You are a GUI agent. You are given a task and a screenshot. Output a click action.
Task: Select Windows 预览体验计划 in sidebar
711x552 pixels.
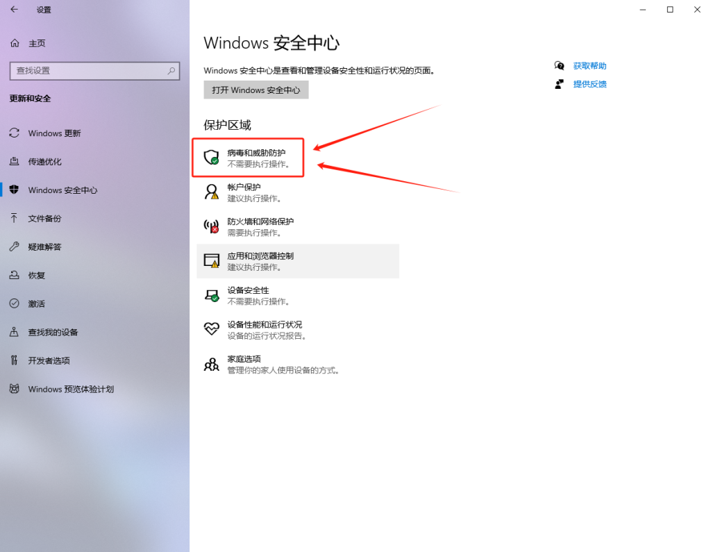(x=71, y=389)
